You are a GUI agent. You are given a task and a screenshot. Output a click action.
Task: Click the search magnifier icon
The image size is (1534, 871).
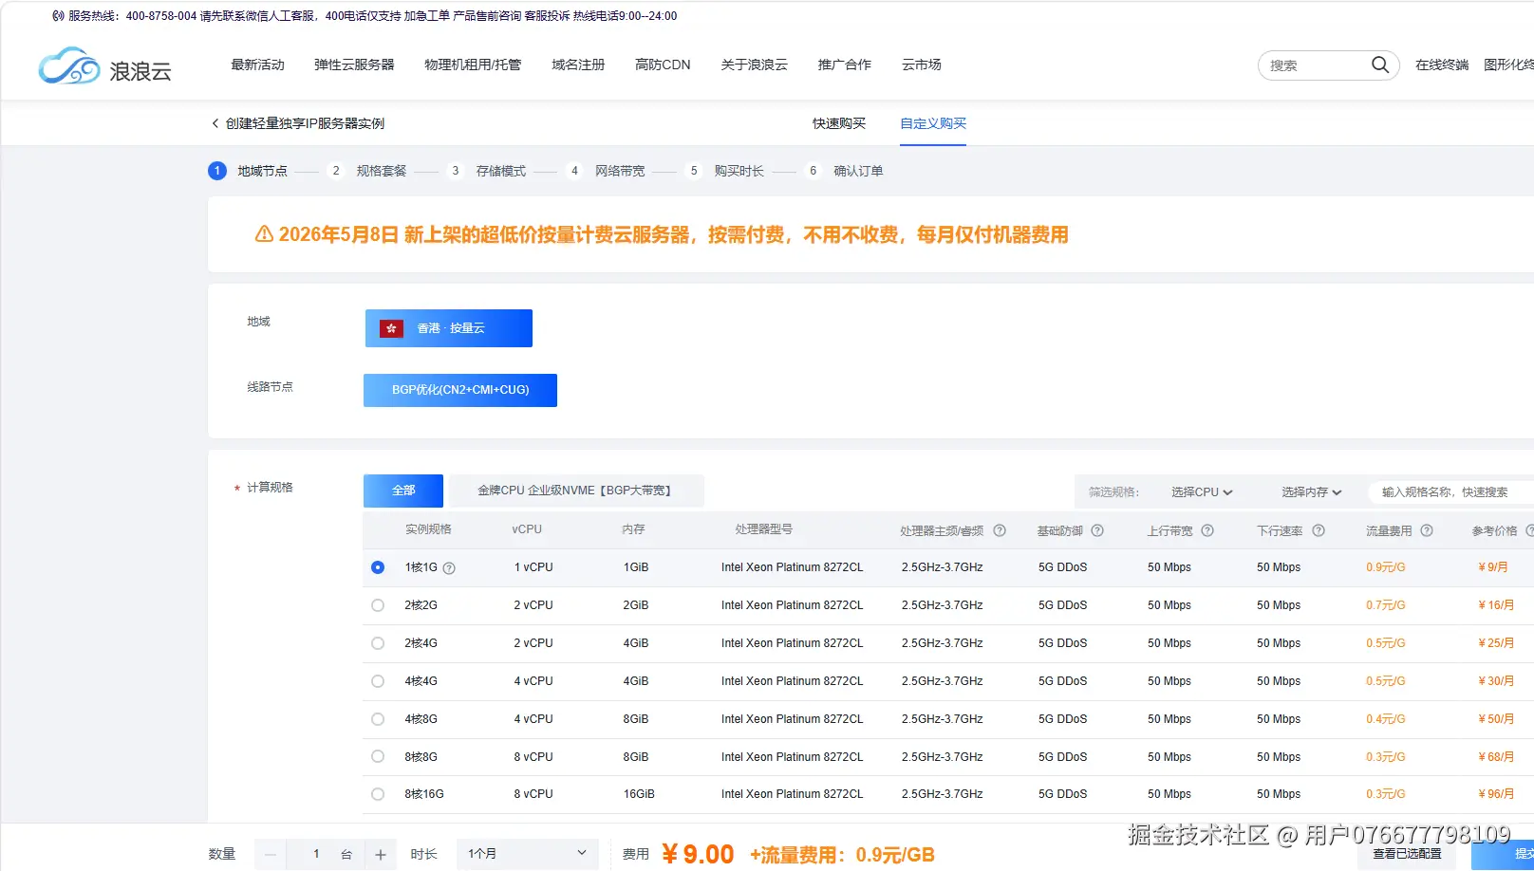(1380, 65)
